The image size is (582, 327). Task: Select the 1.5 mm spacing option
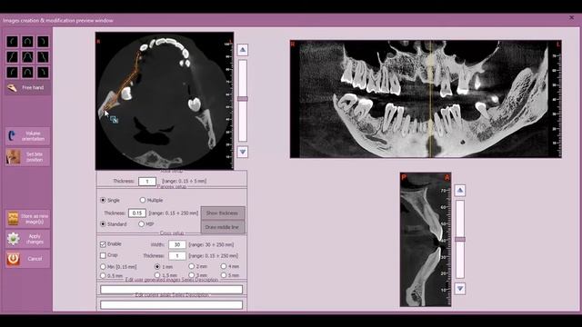[157, 275]
